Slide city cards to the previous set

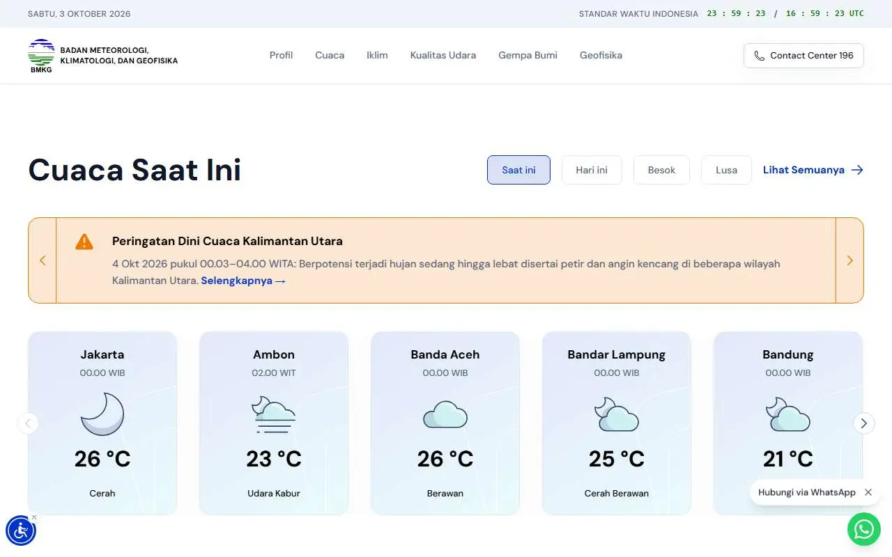(x=28, y=423)
